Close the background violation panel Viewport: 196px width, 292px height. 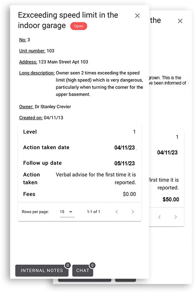point(180,21)
